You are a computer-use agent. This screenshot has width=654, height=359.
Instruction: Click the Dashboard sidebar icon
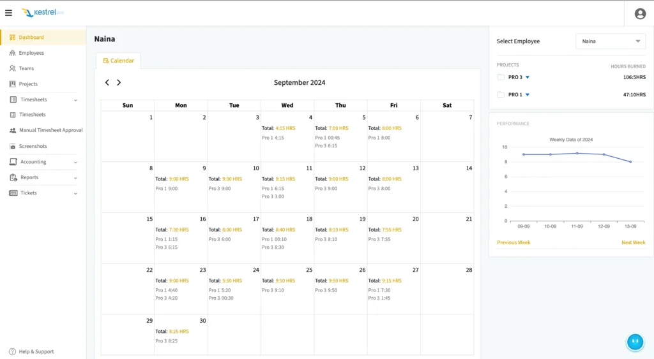[13, 38]
